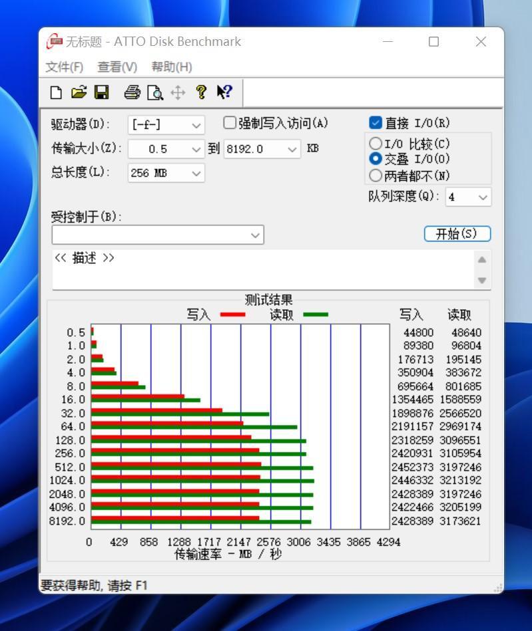
Task: Click the description scroll down arrow
Action: click(482, 280)
